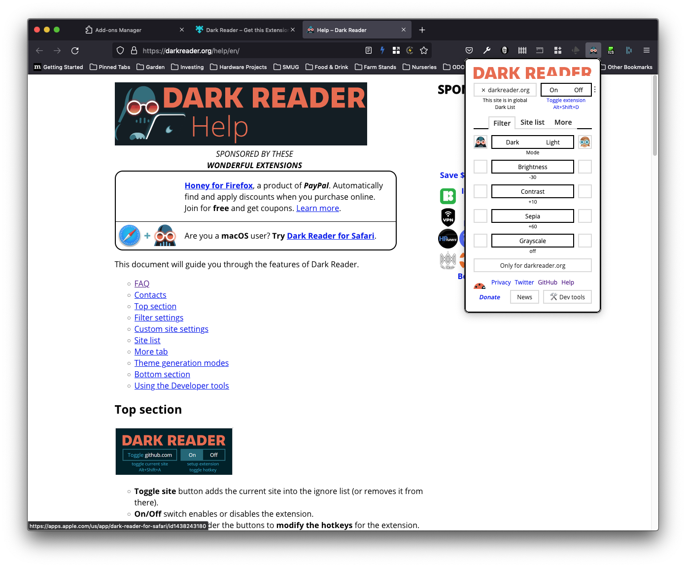Click the dark-themed avatar beside the Mode switch
The image size is (686, 567).
[x=480, y=142]
